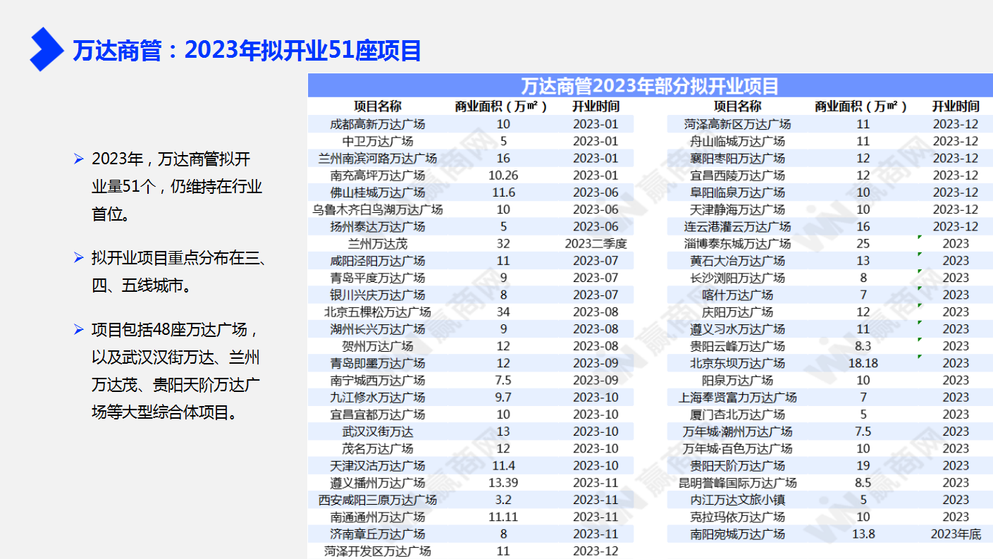Select cell 黄石大冶万达广场
The image size is (993, 559).
tap(737, 261)
